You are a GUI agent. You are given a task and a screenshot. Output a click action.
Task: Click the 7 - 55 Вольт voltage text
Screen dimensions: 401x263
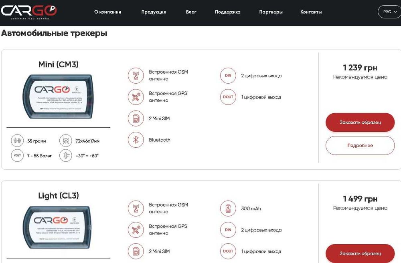point(39,156)
